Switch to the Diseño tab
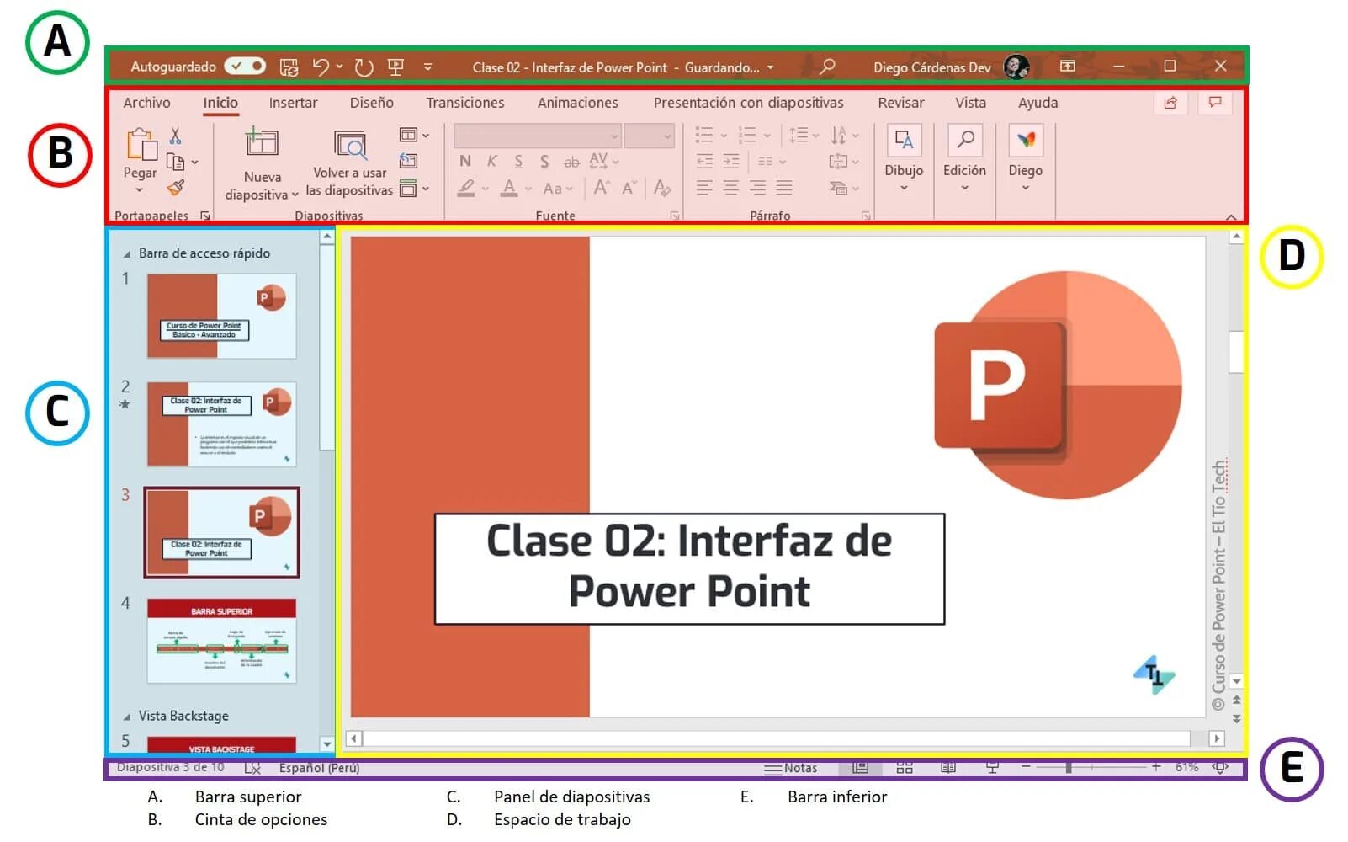 371,103
